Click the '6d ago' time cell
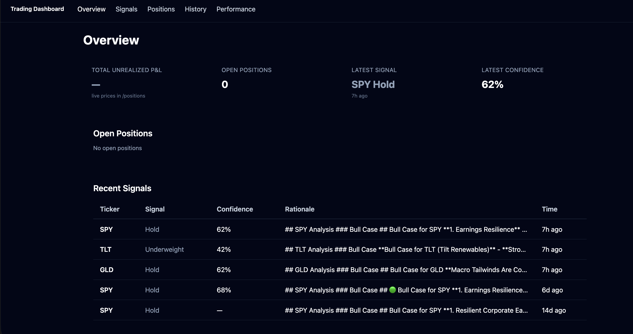Screen dimensions: 633x334 [x=552, y=290]
